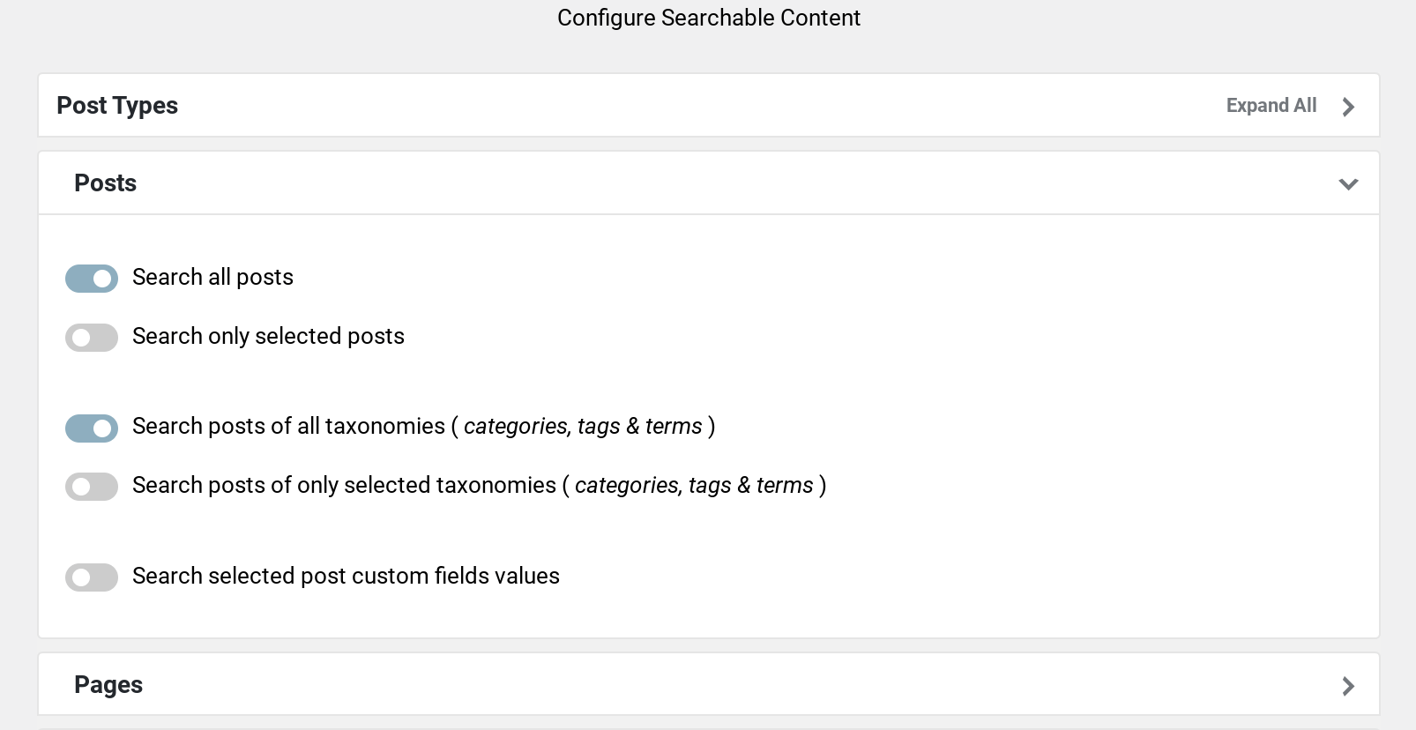Click the "Search selected post custom fields values" label
The width and height of the screenshot is (1416, 730).
346,577
